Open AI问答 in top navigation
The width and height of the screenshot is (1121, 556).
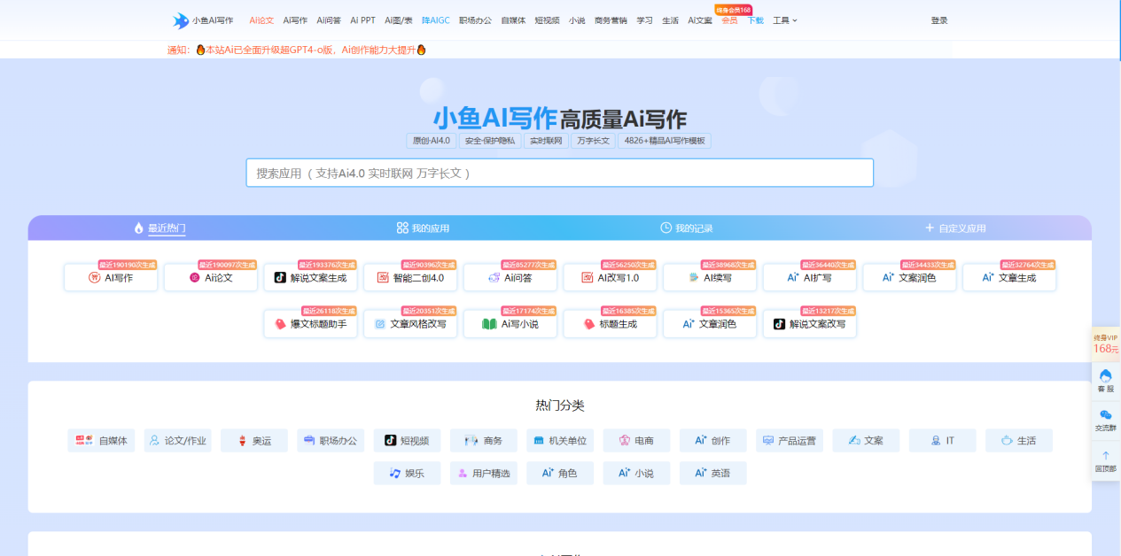click(x=329, y=20)
